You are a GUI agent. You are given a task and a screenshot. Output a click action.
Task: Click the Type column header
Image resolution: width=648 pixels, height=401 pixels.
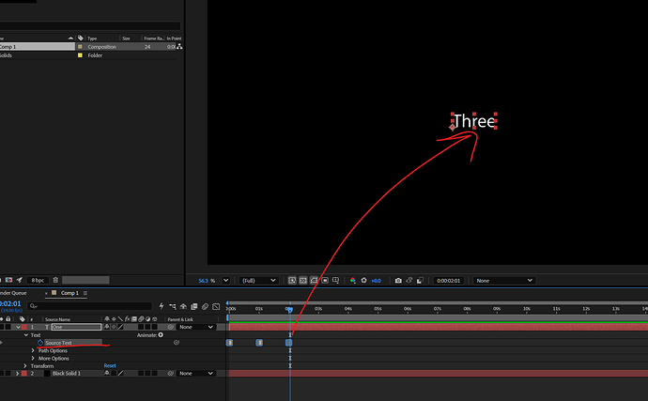point(92,39)
